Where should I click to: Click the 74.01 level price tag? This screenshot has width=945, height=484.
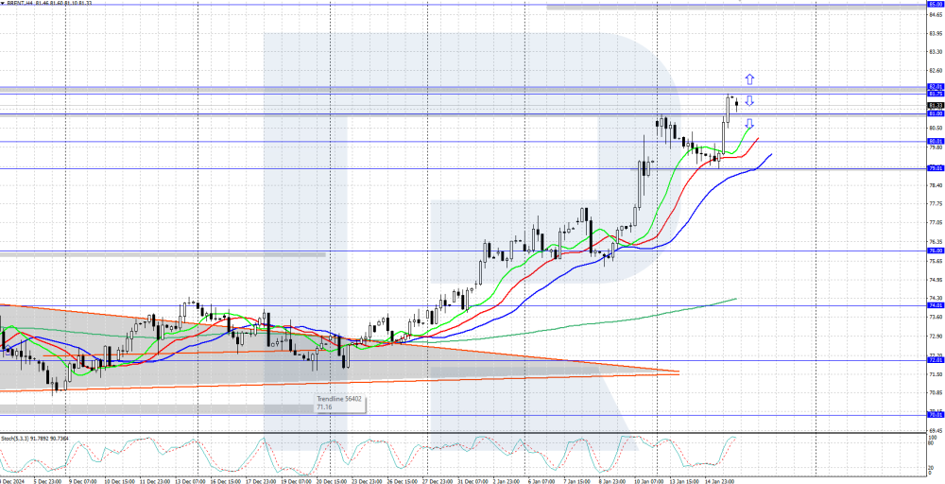click(x=935, y=305)
